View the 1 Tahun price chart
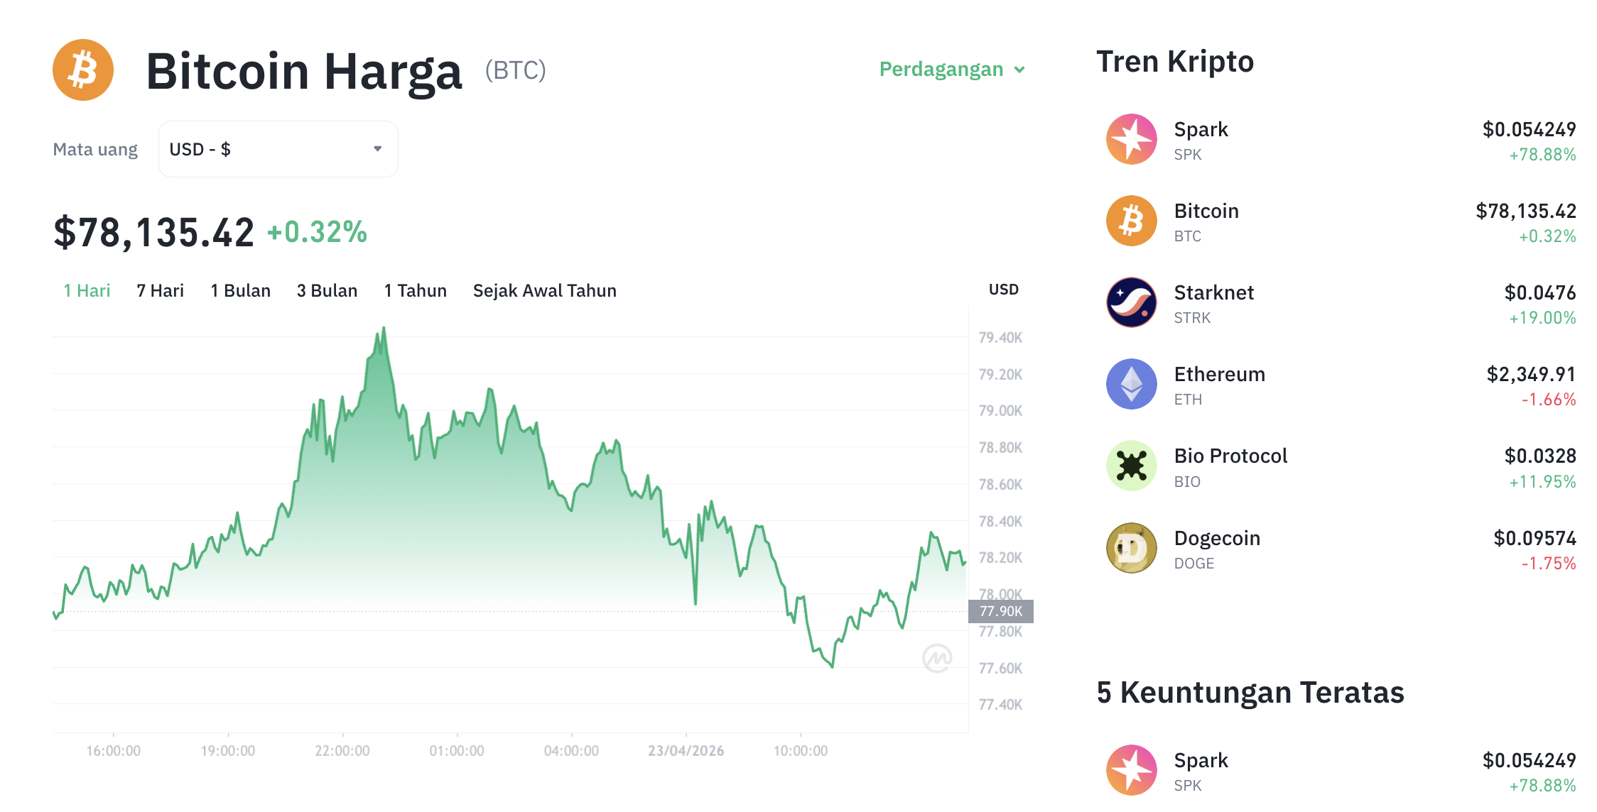 415,290
